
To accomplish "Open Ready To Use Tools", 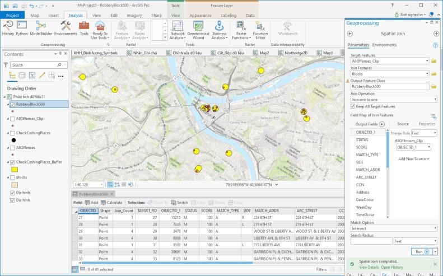I will point(100,30).
